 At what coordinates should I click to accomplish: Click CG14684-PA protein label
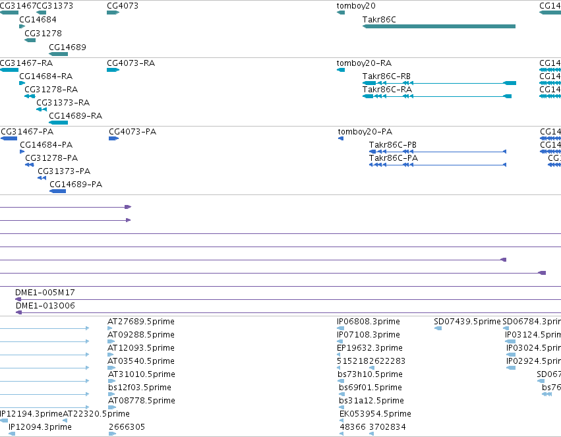point(46,144)
